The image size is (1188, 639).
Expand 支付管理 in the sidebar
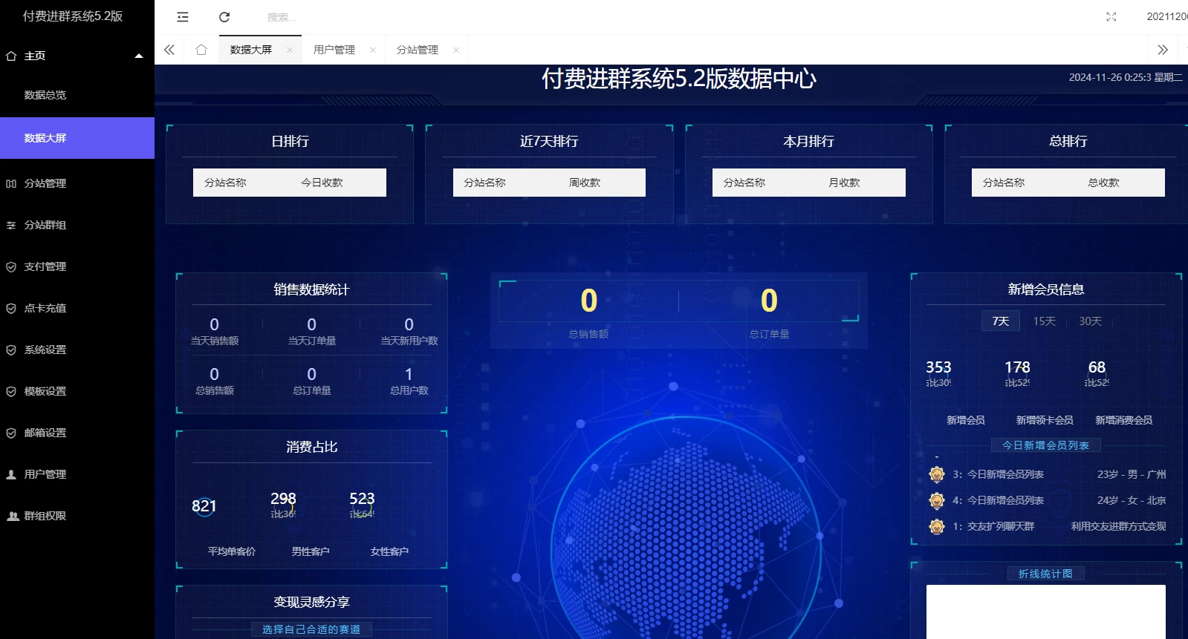pos(45,266)
